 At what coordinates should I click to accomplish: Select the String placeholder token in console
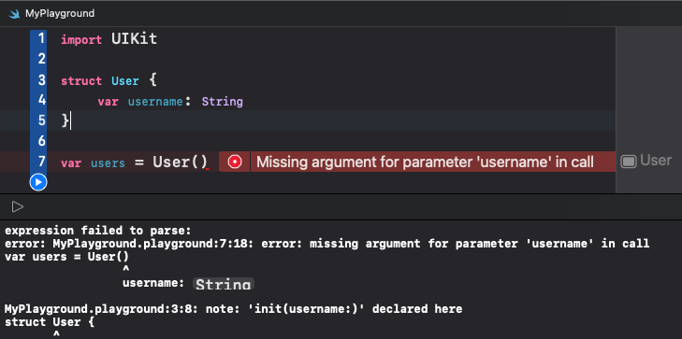tap(224, 284)
